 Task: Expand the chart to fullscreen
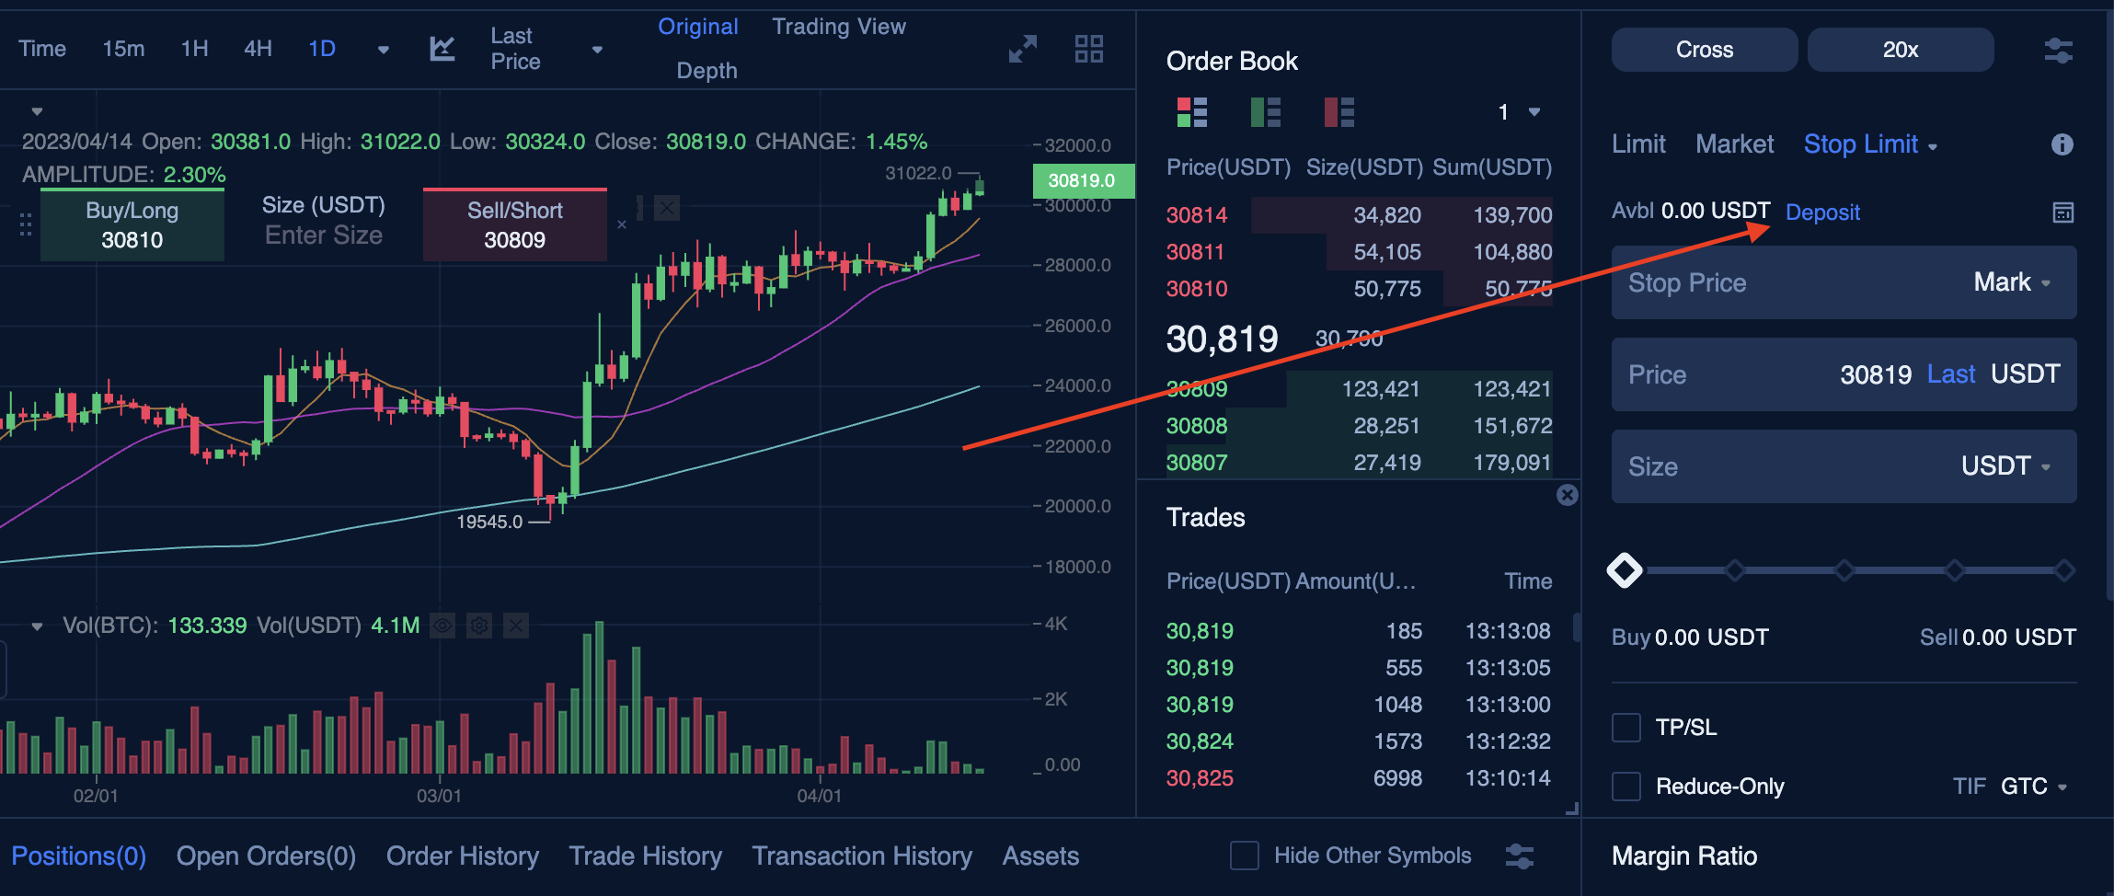pyautogui.click(x=1022, y=49)
